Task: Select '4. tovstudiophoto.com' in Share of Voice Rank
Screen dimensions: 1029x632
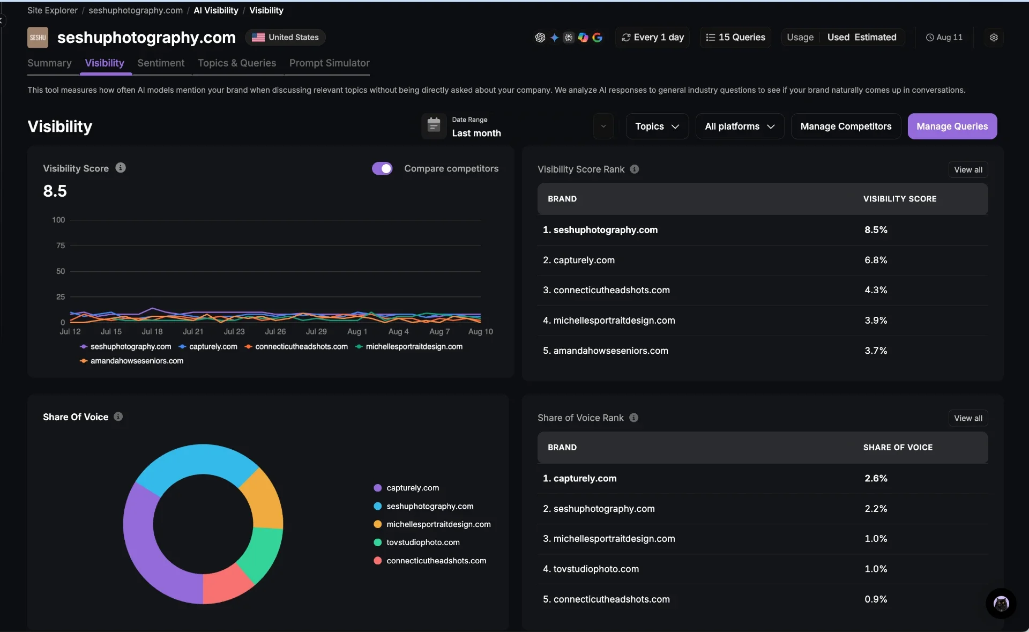Action: (763, 569)
